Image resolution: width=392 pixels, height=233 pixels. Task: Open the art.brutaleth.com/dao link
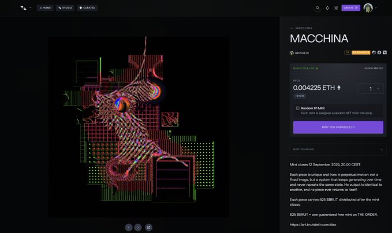point(313,224)
